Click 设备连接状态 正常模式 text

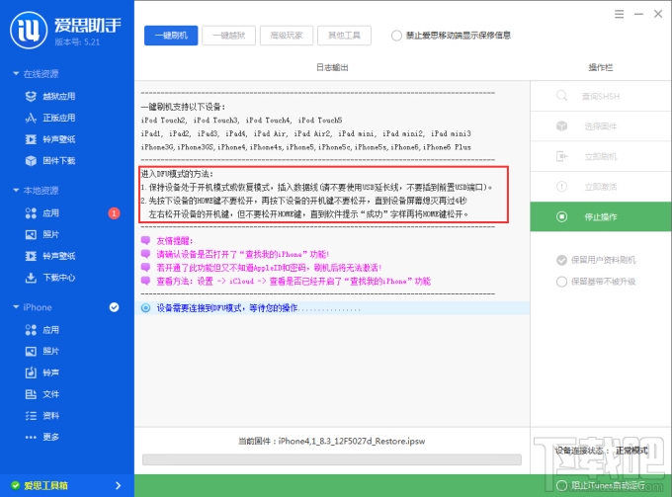[601, 451]
